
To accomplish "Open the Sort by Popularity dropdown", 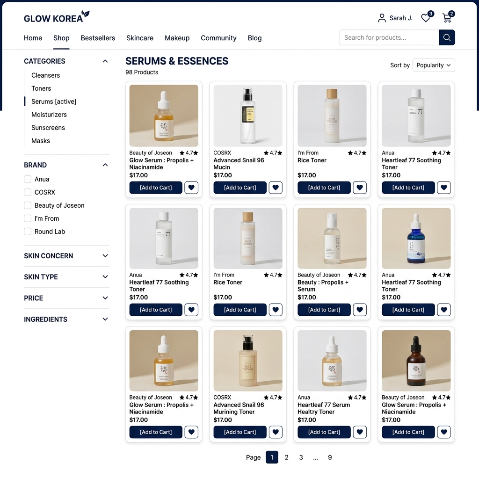I will 434,65.
